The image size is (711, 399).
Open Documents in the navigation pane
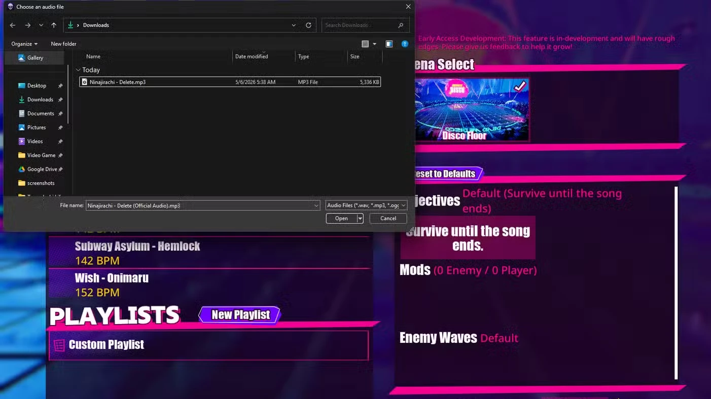point(40,113)
